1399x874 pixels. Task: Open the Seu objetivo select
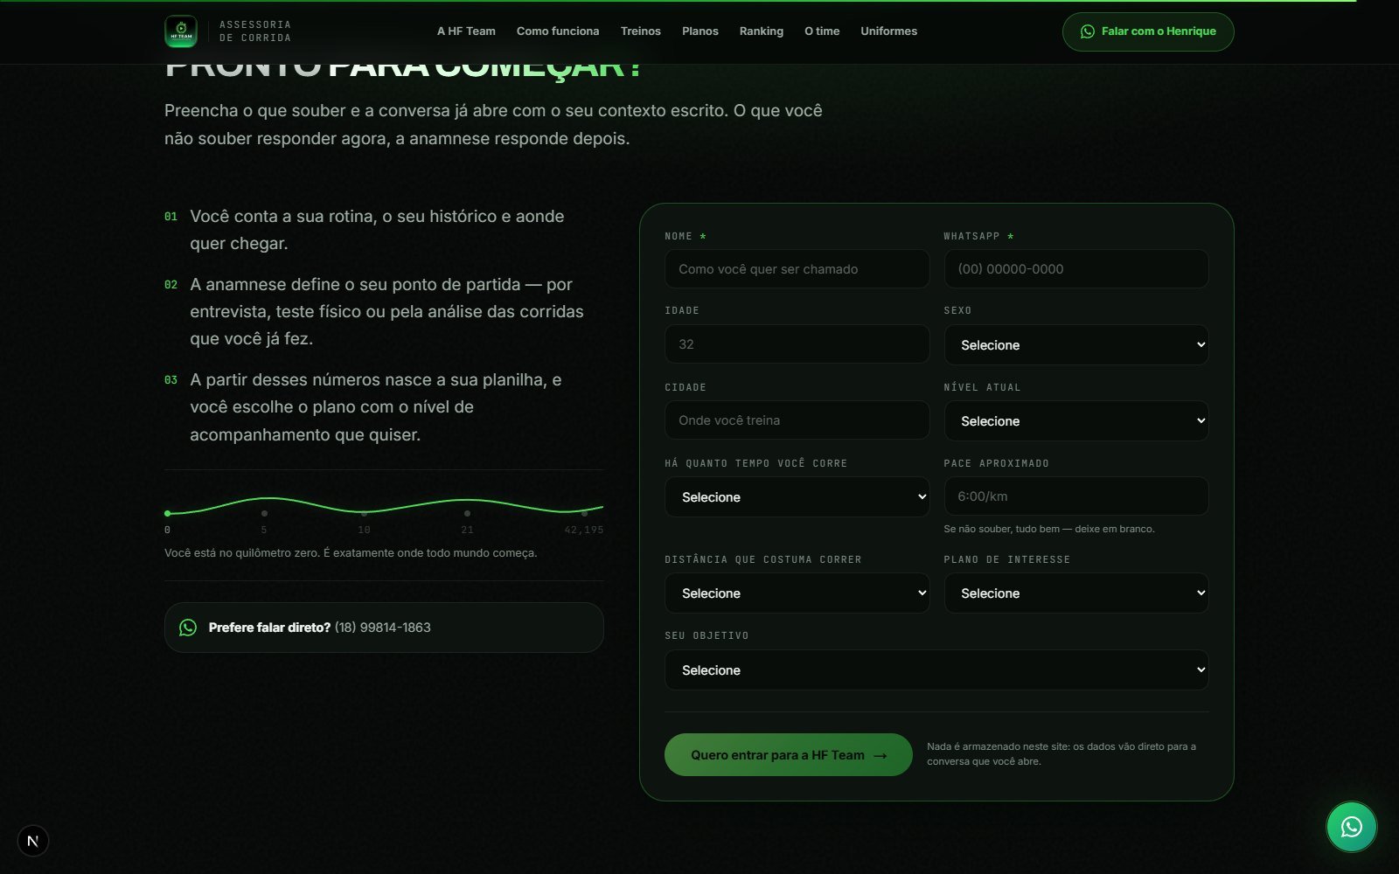click(x=936, y=670)
